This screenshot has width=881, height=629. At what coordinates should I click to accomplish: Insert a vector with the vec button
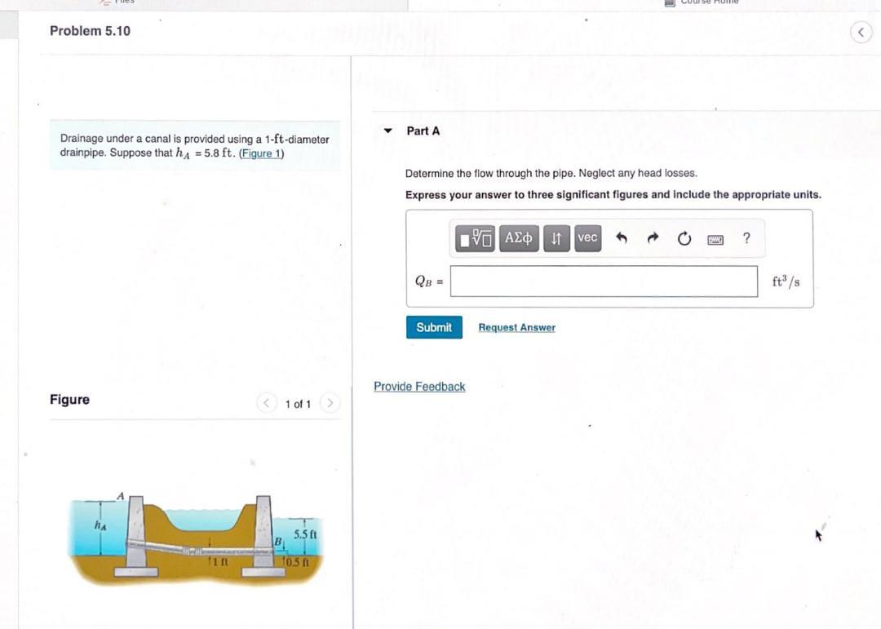point(587,238)
